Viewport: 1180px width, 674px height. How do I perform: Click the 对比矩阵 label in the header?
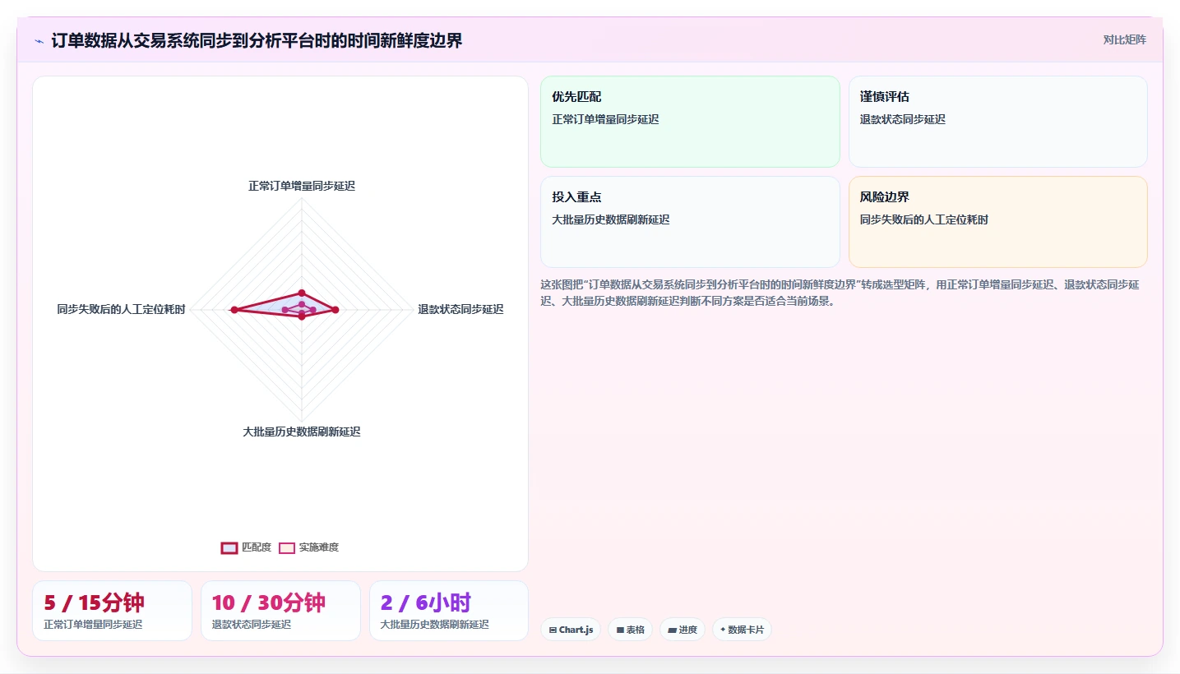[1124, 39]
